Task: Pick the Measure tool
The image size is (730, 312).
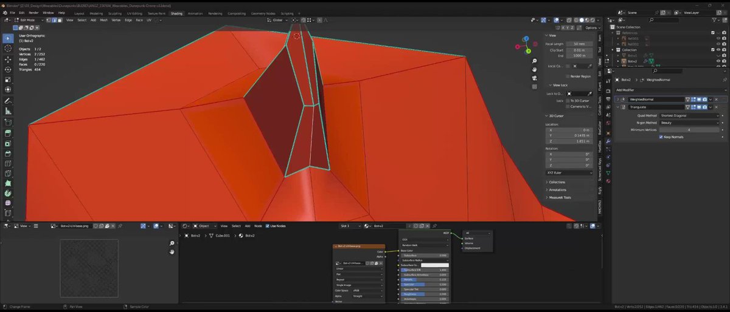Action: tap(8, 111)
